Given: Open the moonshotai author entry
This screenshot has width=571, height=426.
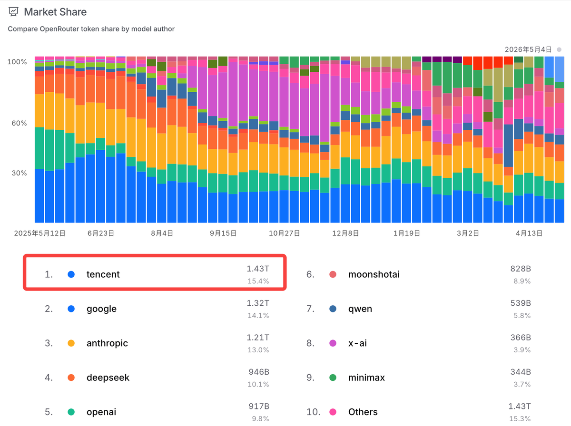Looking at the screenshot, I should pos(416,274).
